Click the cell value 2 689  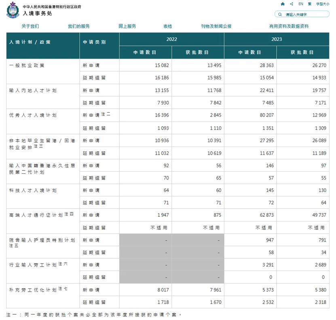click(321, 265)
